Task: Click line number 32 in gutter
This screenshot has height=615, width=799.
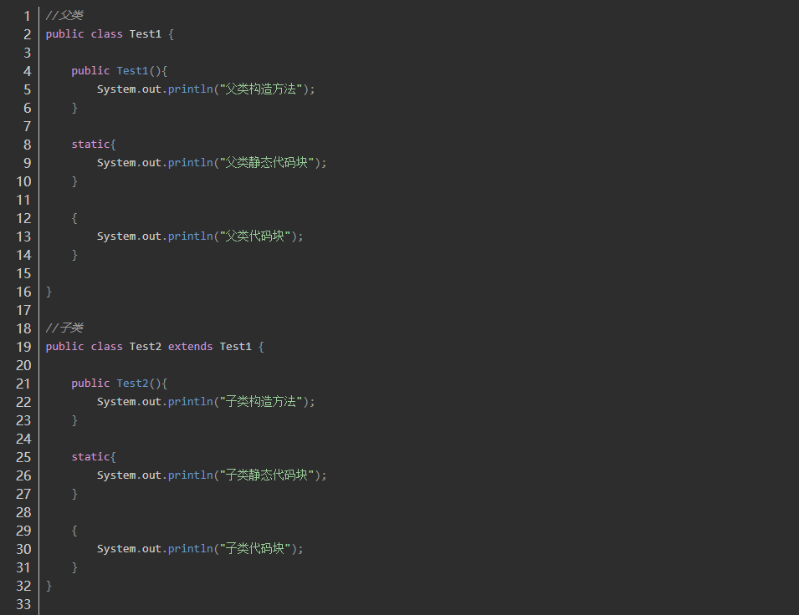Action: pos(23,586)
